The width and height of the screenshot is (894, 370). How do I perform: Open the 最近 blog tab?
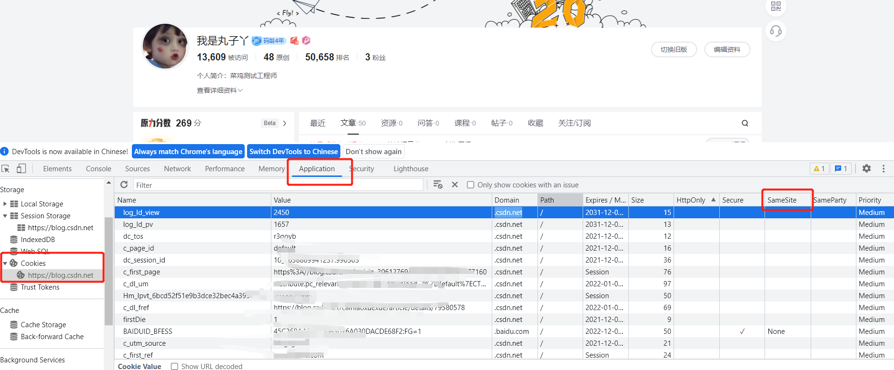pyautogui.click(x=318, y=123)
